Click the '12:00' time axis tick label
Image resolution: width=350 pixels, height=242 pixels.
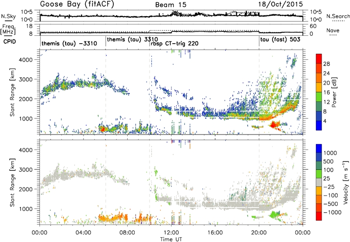tap(171, 233)
